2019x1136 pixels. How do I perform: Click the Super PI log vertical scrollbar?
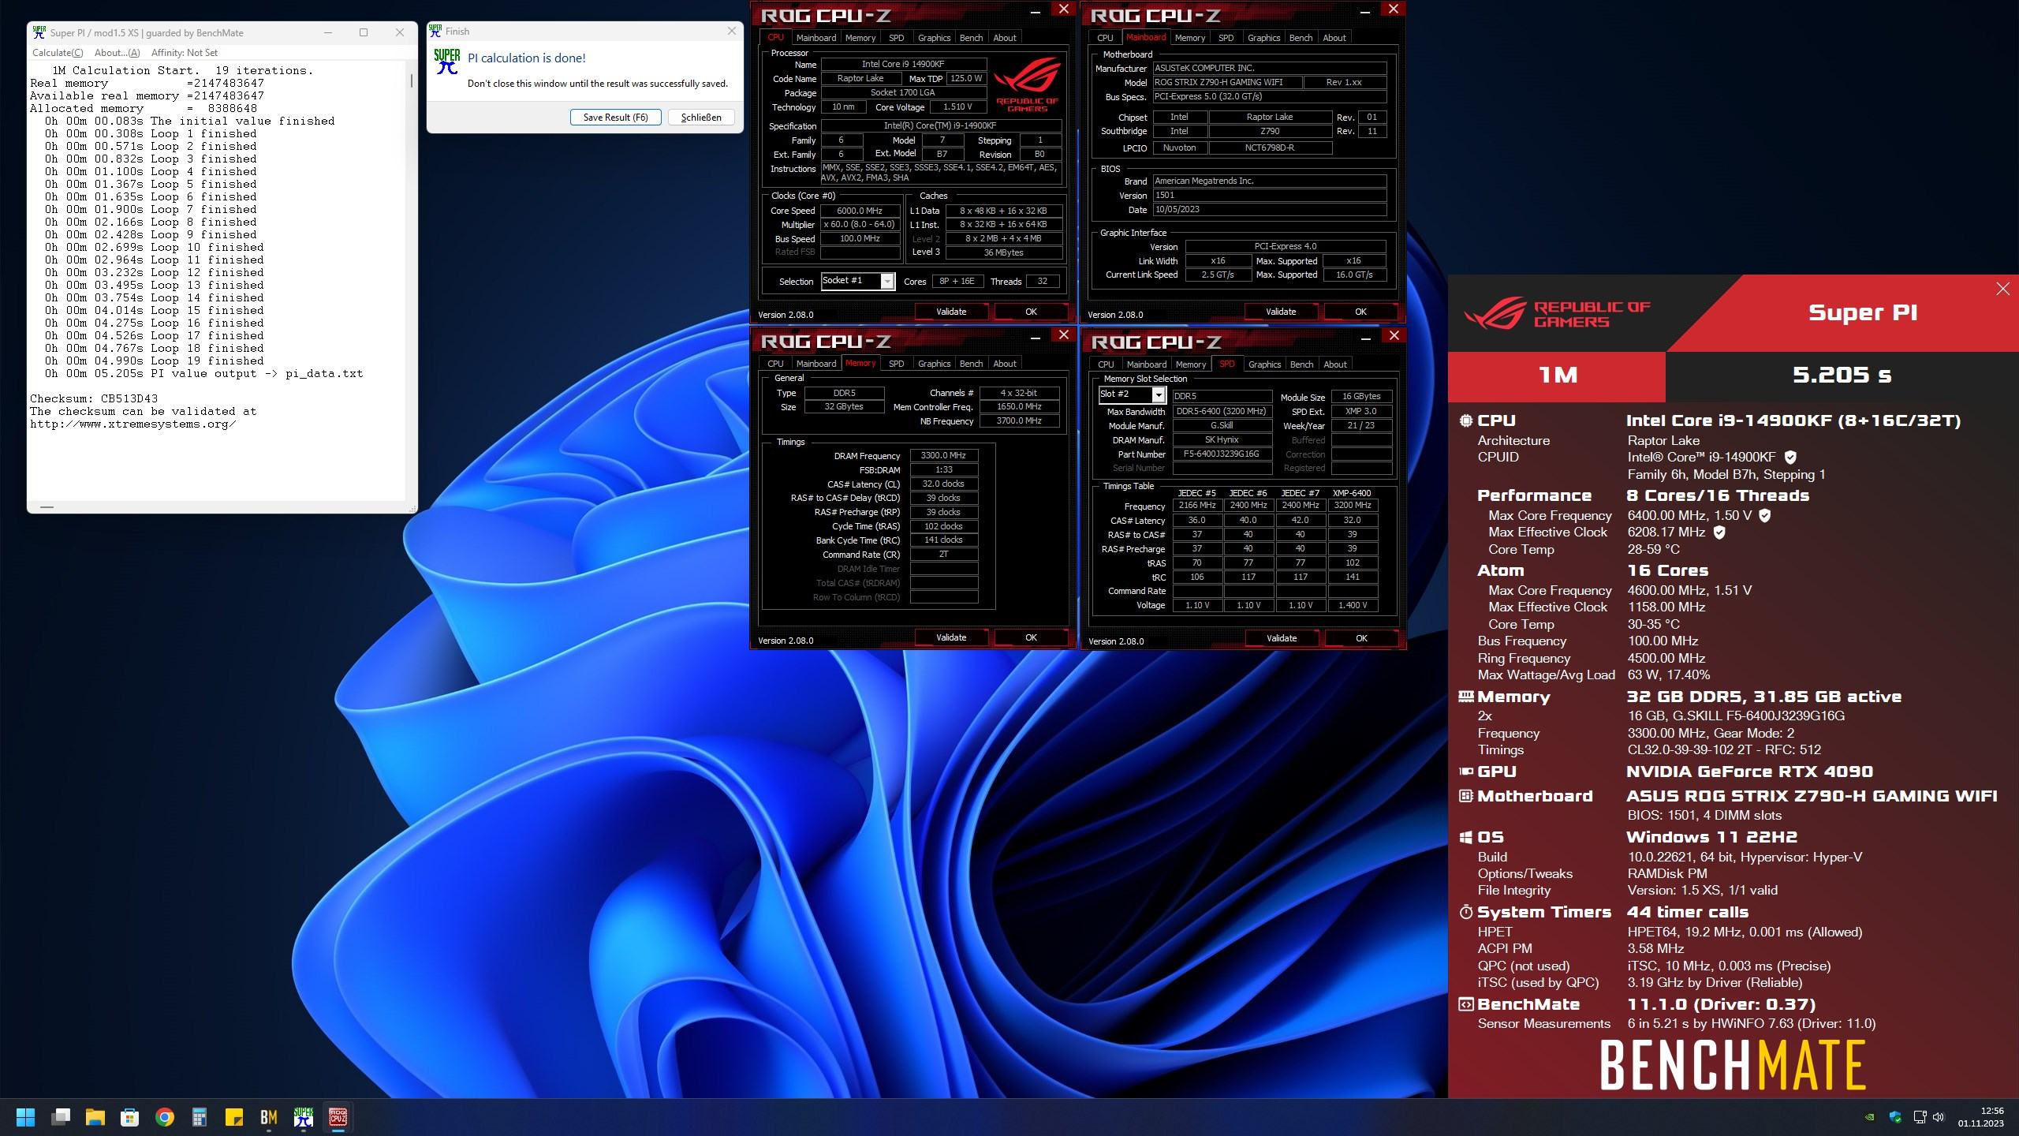[411, 81]
